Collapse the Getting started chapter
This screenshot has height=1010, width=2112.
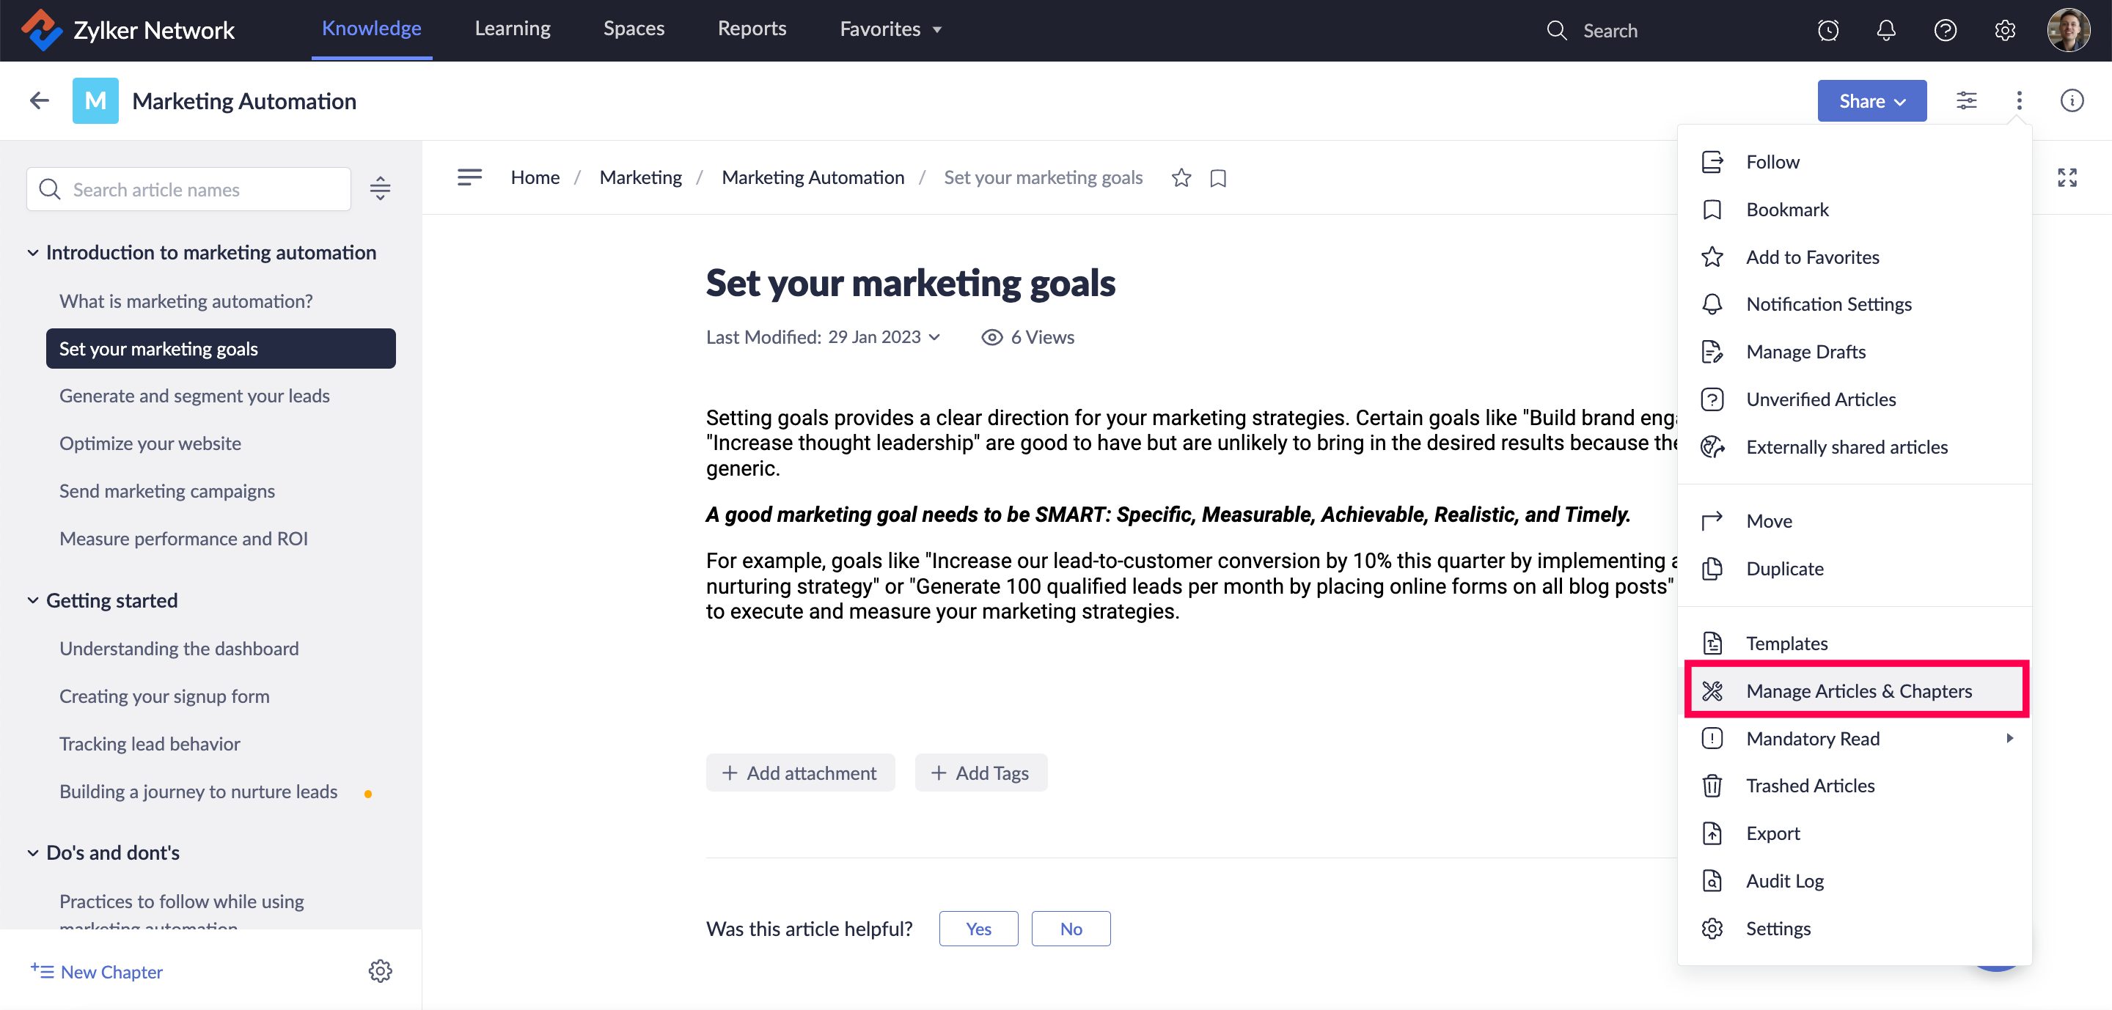point(33,600)
